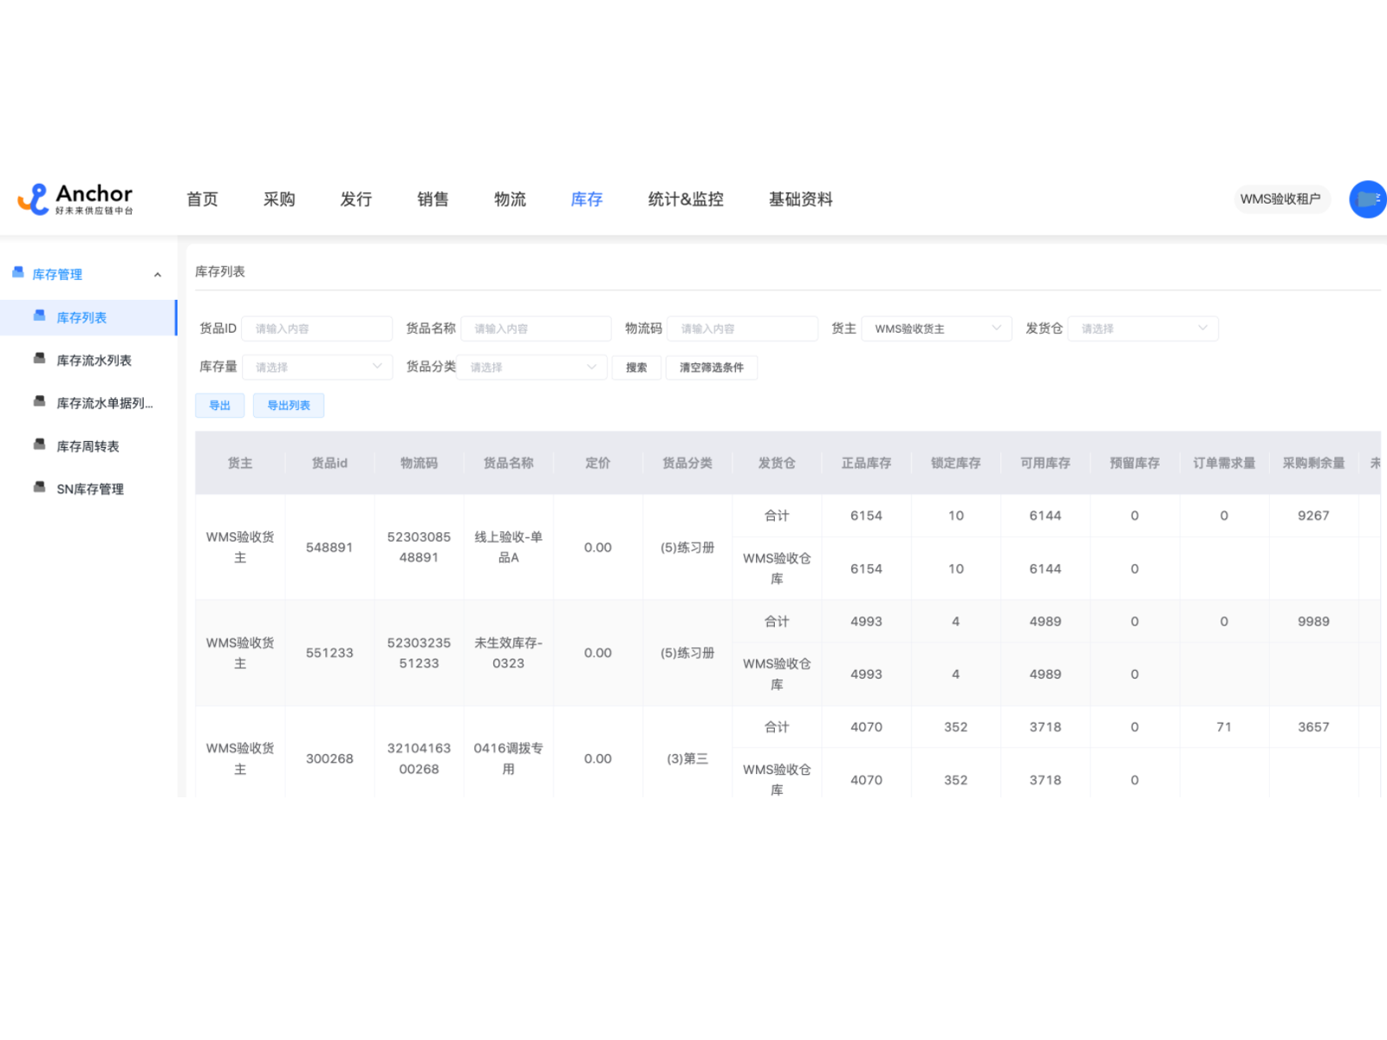This screenshot has height=1040, width=1387.
Task: Click the 0416调拨专用 product name
Action: click(509, 758)
